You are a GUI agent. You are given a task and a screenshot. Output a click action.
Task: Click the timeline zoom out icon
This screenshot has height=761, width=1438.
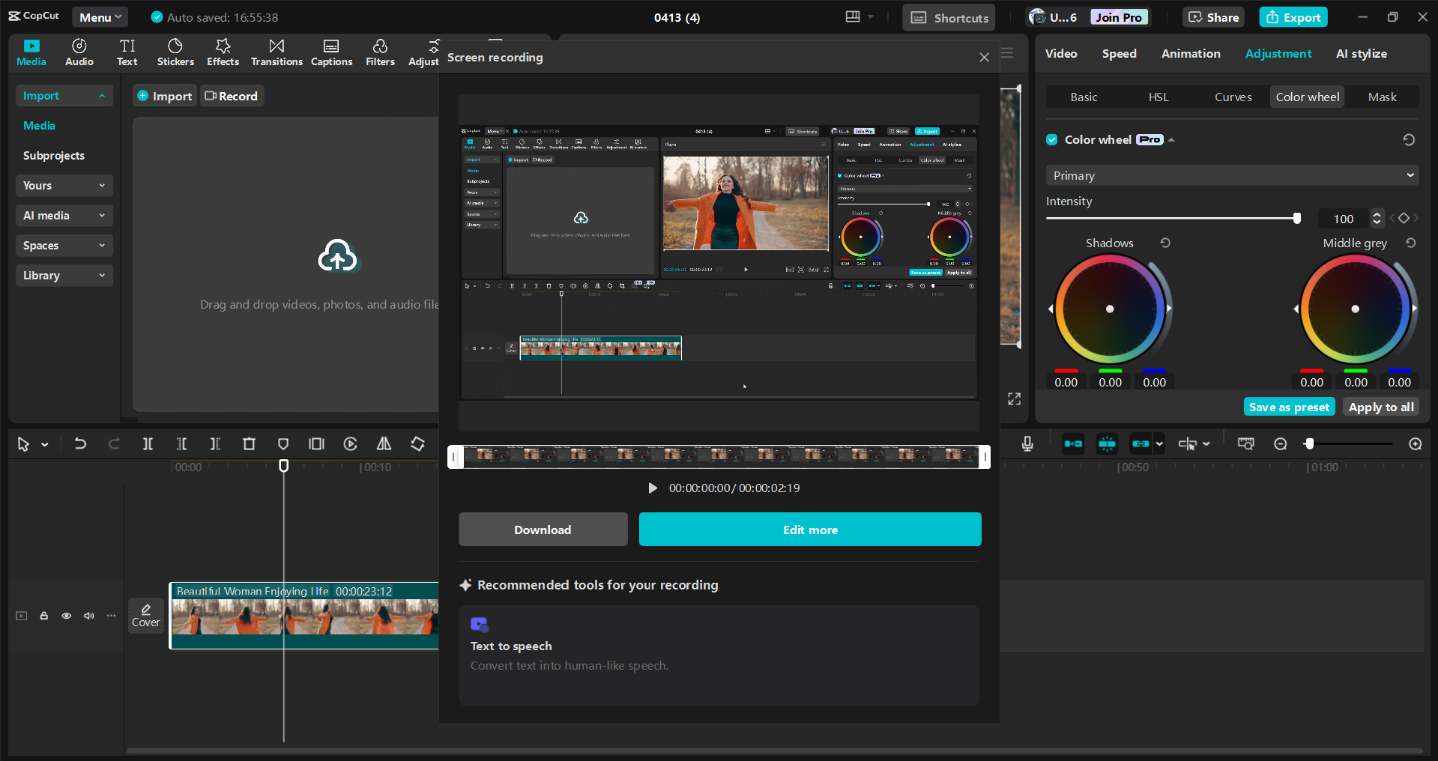pos(1281,444)
